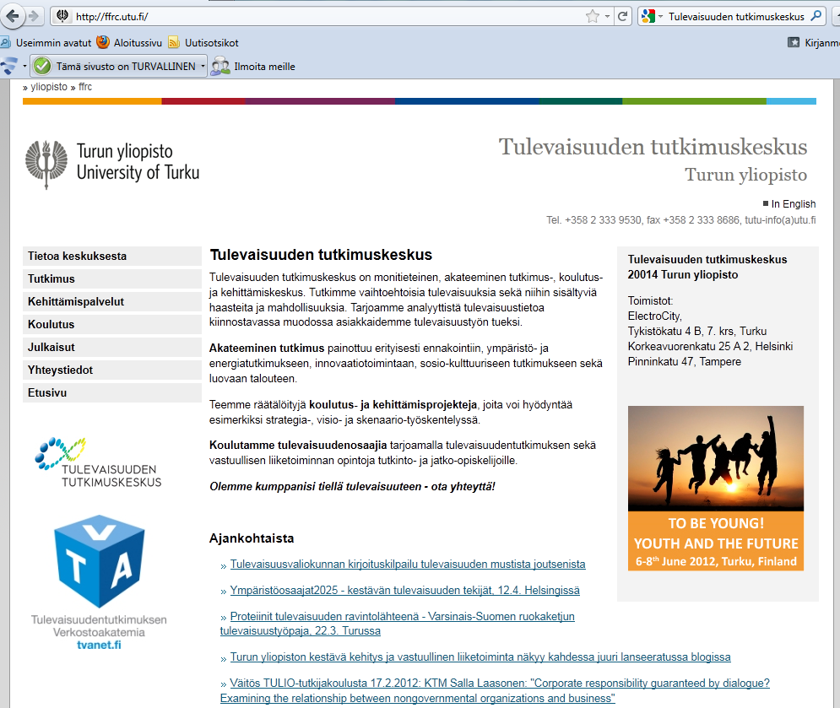Click the University of Turku torch logo

[46, 165]
